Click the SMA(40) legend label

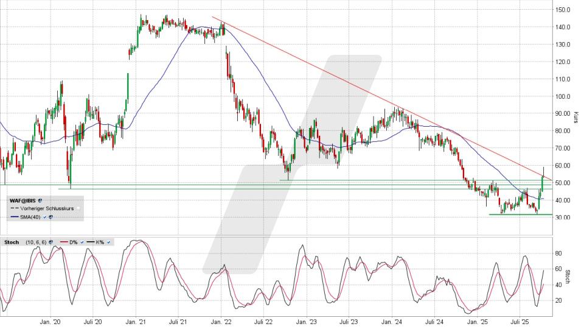31,217
